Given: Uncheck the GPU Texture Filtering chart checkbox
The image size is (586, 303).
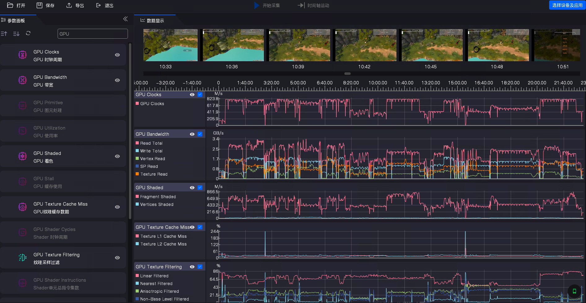Looking at the screenshot, I should [200, 267].
